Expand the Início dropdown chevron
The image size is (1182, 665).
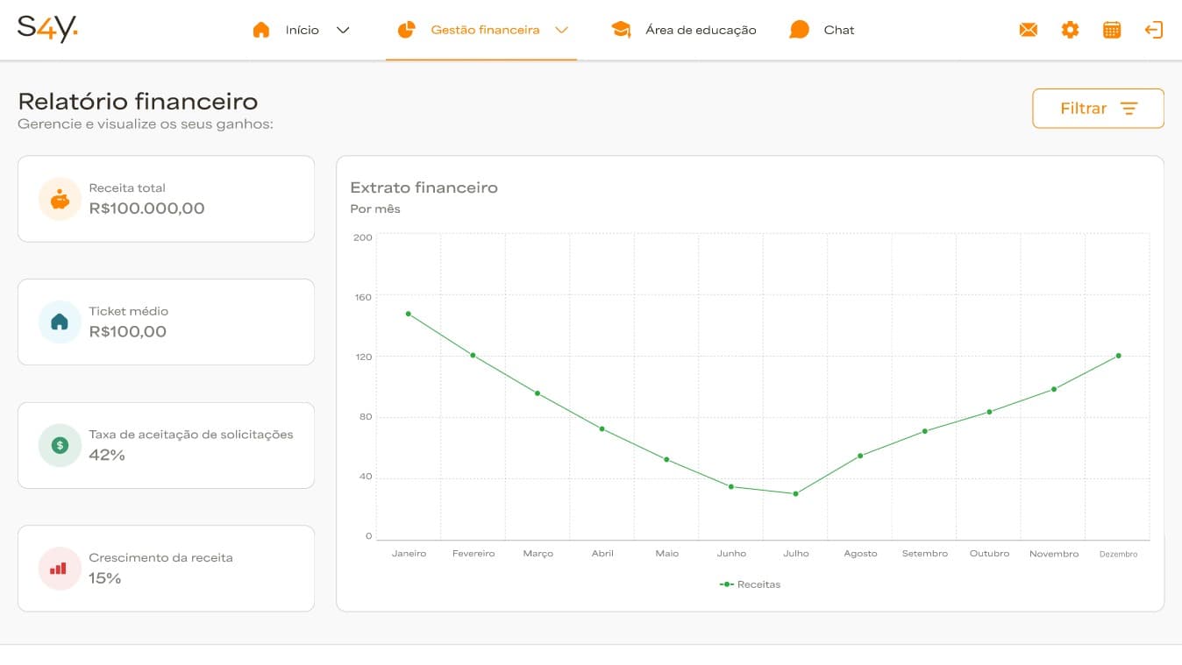[x=344, y=30]
